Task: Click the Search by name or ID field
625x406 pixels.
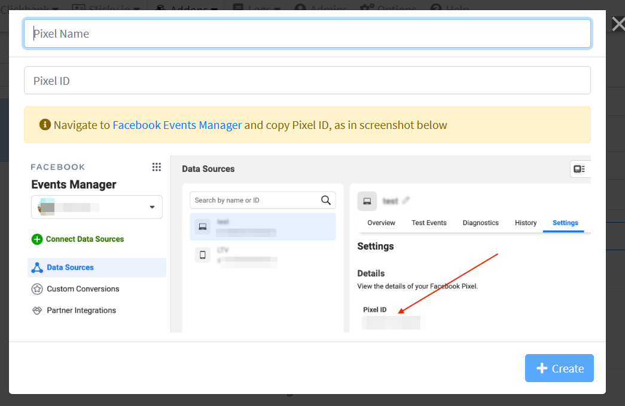Action: pyautogui.click(x=254, y=200)
